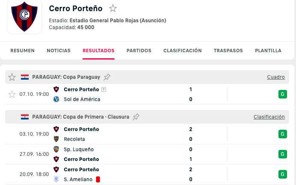Click the advancing arrow icon beside Cerro Porteño

104,90
